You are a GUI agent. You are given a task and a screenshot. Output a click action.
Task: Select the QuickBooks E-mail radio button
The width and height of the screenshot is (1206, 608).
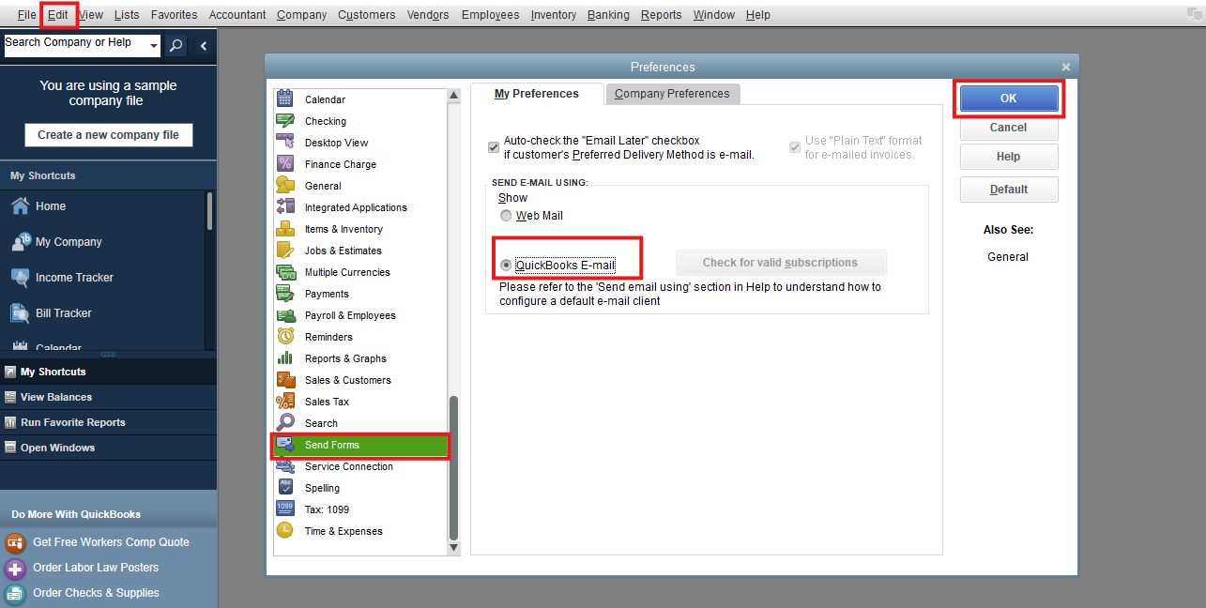pos(506,266)
